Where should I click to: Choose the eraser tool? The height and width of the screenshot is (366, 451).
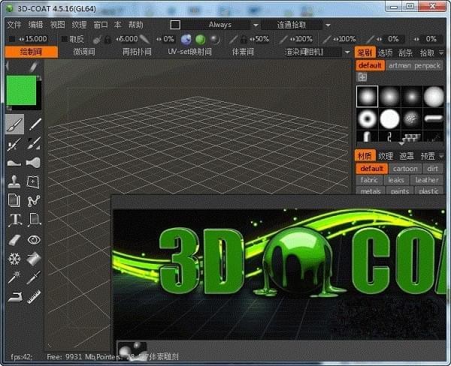pos(15,240)
